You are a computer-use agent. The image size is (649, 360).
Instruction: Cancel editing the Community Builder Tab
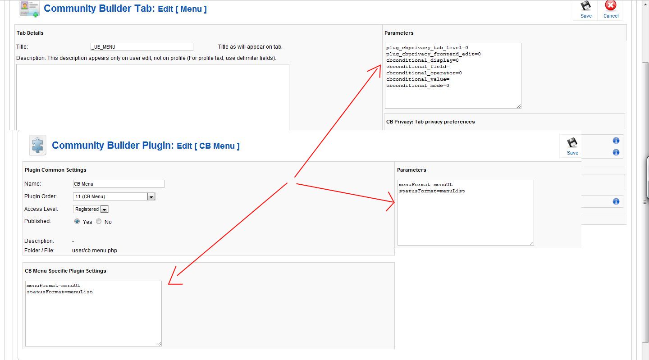click(611, 10)
